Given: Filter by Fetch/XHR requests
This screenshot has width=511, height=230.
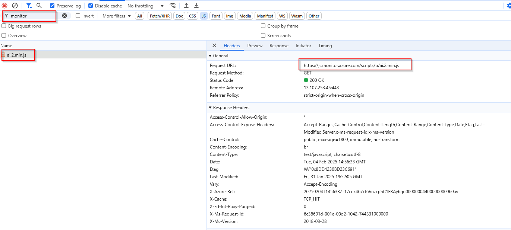Looking at the screenshot, I should 160,16.
